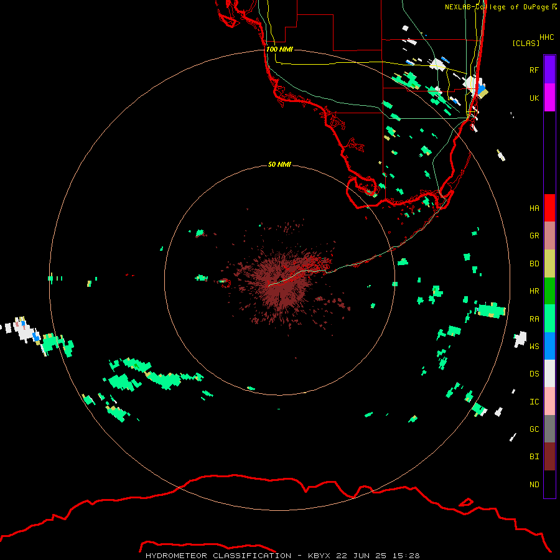This screenshot has width=560, height=560.
Task: Click the '100 NMI' range ring label
Action: point(279,49)
